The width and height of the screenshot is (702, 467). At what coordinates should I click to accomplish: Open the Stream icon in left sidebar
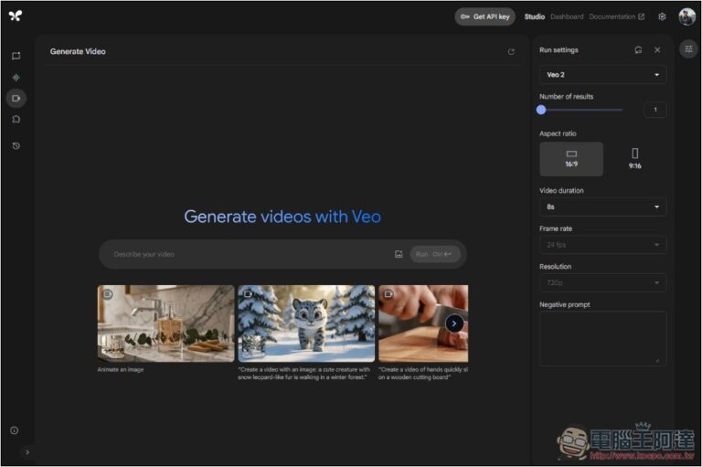[x=16, y=77]
